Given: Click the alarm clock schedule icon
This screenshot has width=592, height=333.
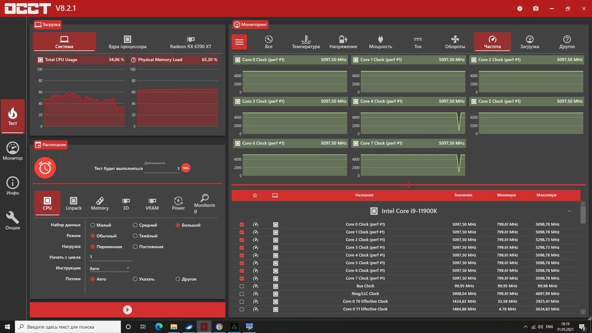Looking at the screenshot, I should point(45,168).
